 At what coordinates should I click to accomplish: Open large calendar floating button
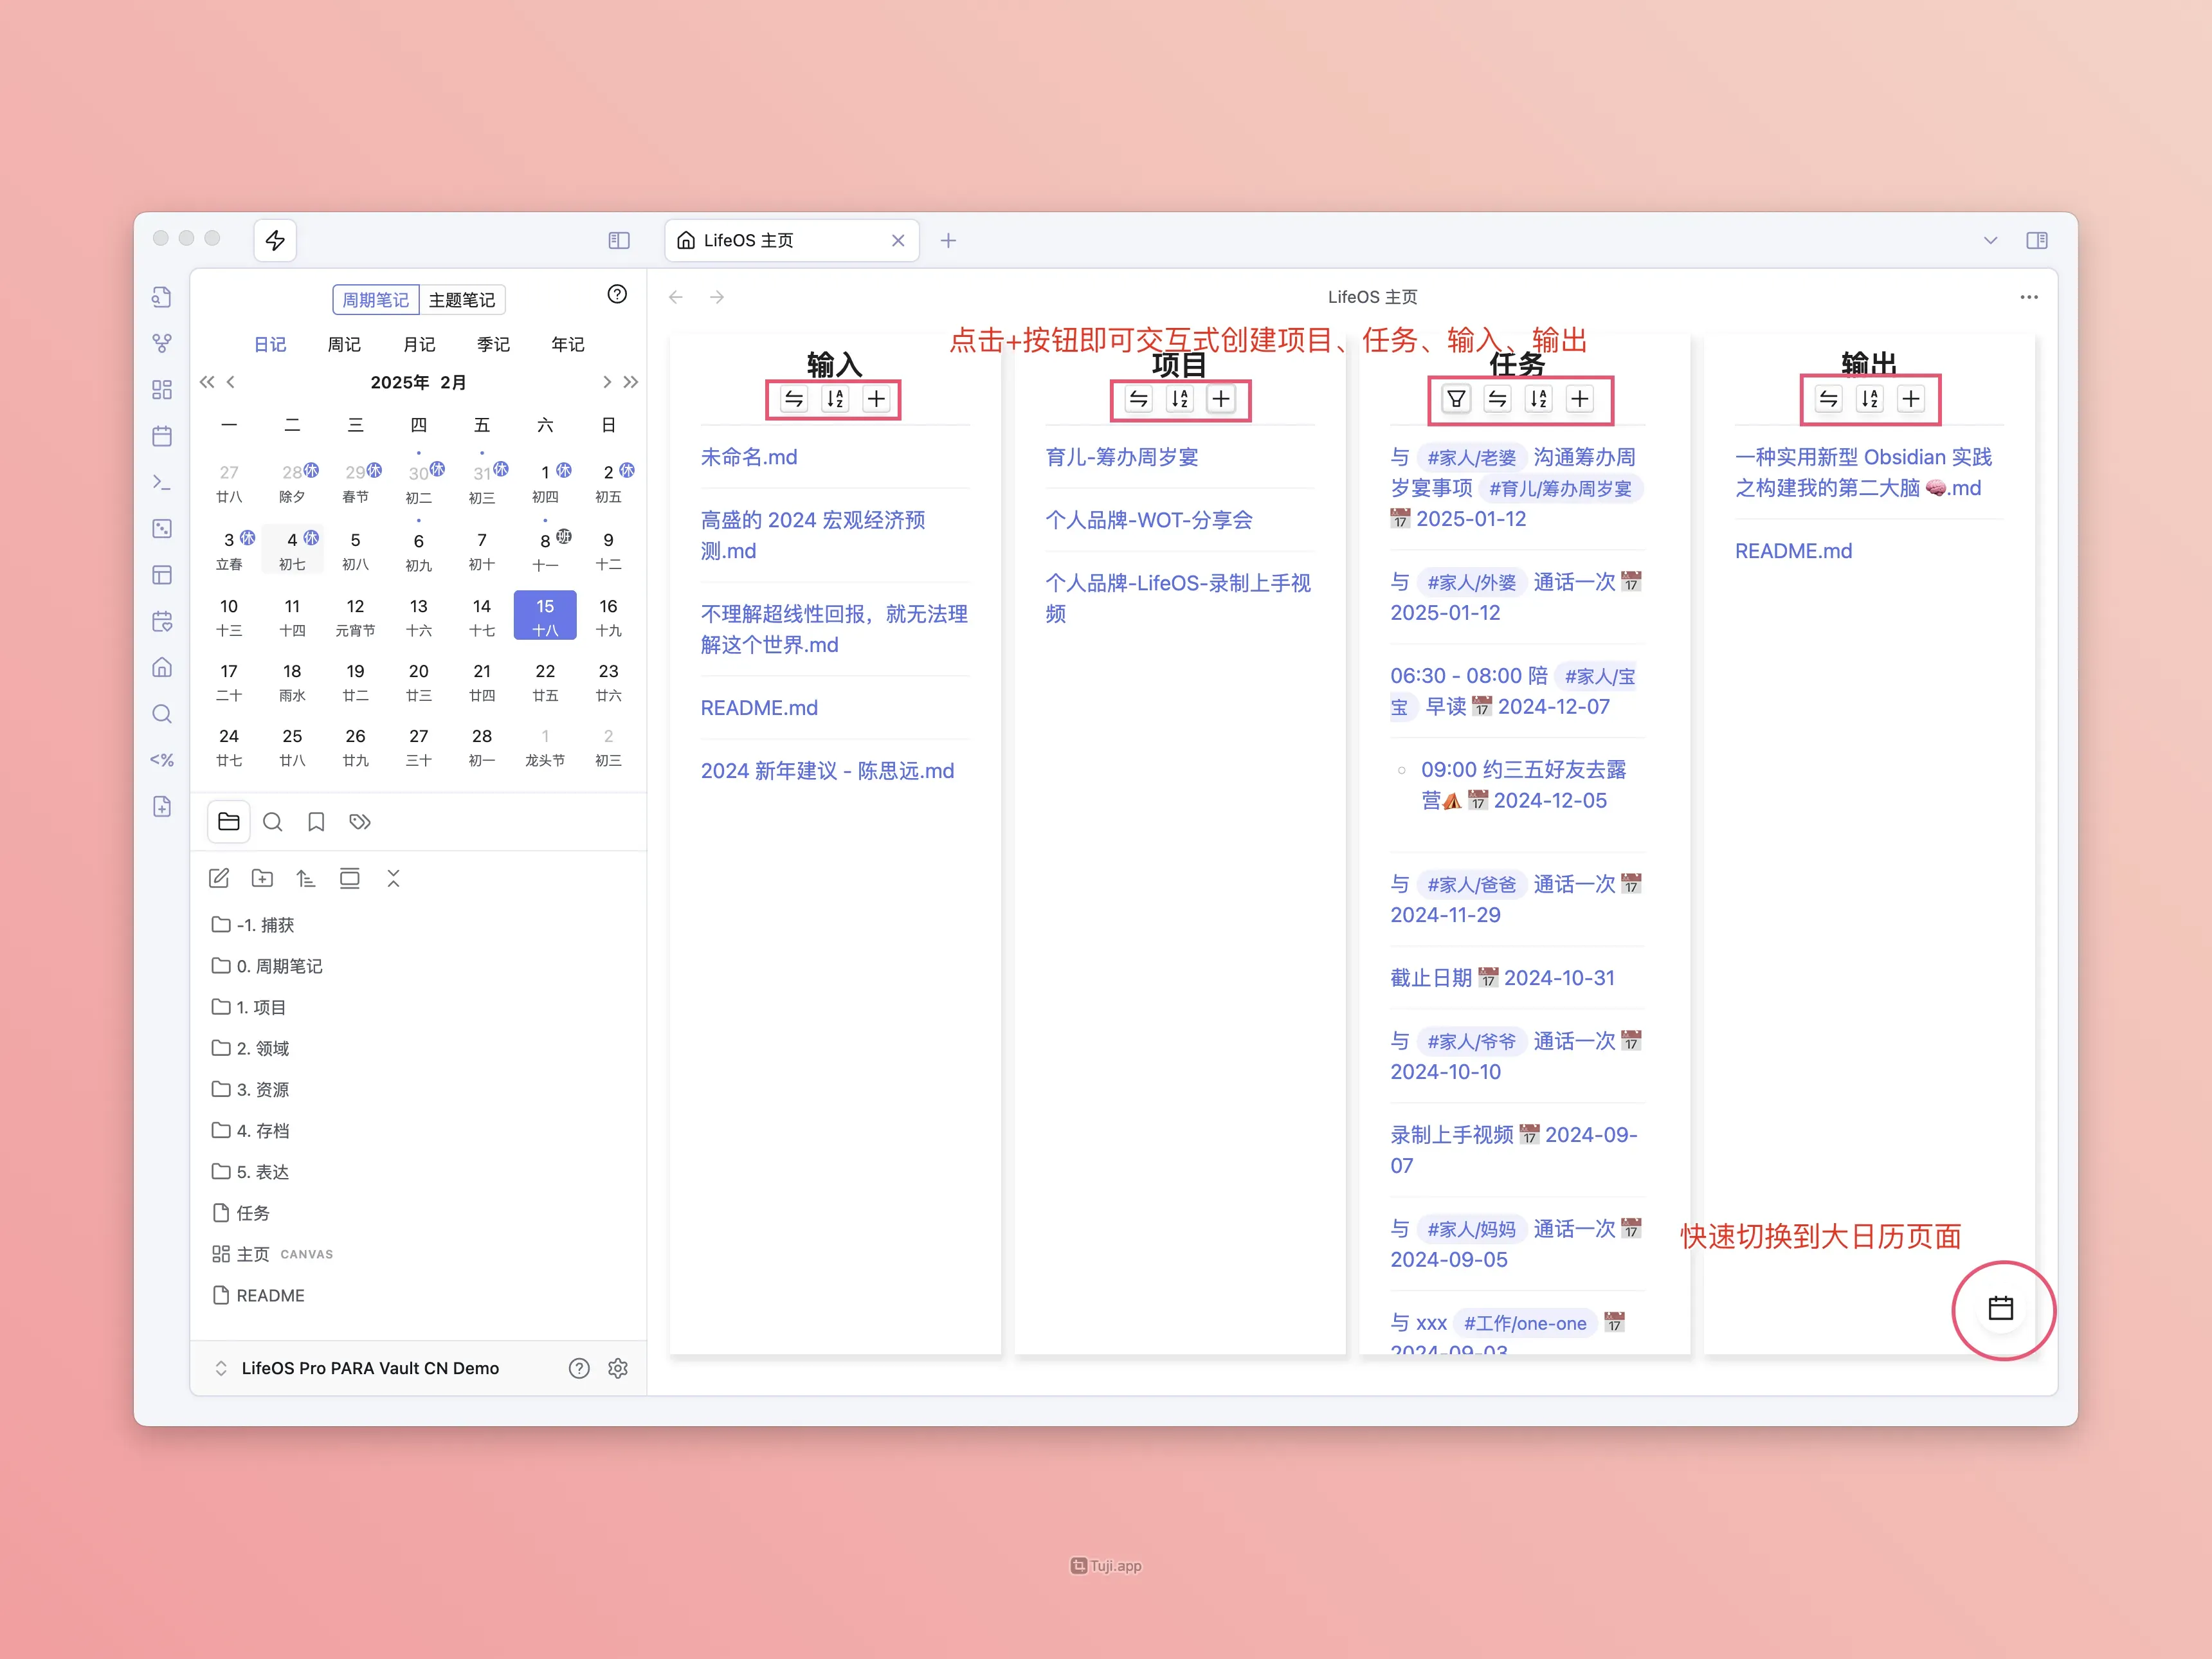click(2000, 1308)
